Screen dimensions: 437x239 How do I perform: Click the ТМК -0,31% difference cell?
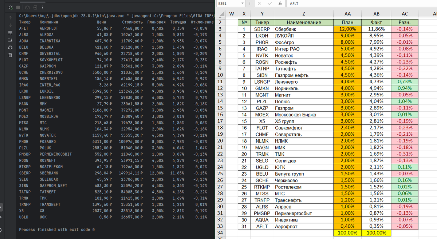(x=405, y=154)
